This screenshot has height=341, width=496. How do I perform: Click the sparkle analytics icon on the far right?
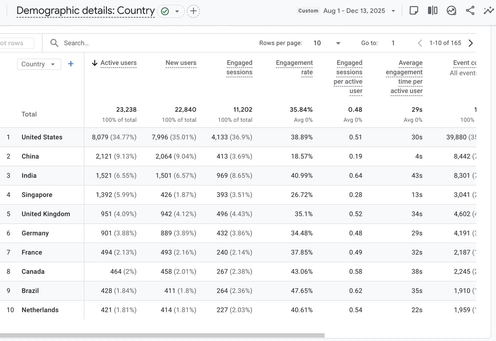(x=488, y=10)
